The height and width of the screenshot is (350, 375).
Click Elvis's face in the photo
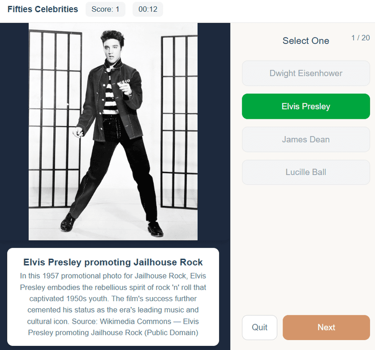point(111,52)
